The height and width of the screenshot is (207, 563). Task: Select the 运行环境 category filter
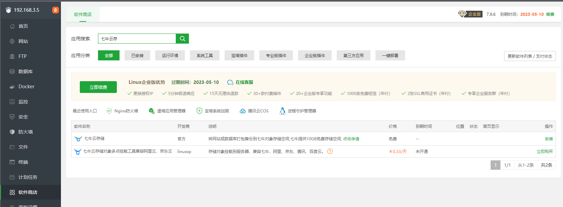pos(170,55)
